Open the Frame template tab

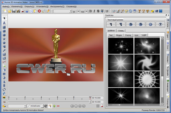(128, 35)
